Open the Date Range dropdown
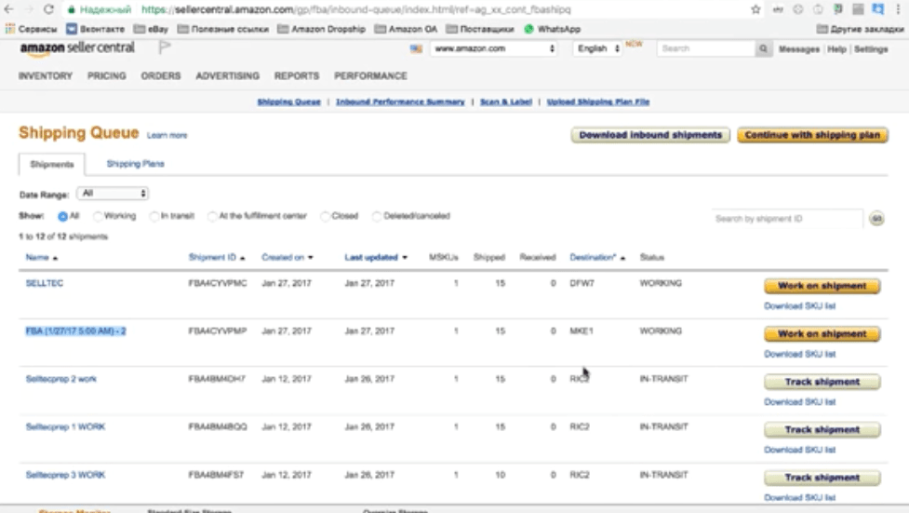Viewport: 909px width, 513px height. pyautogui.click(x=113, y=194)
